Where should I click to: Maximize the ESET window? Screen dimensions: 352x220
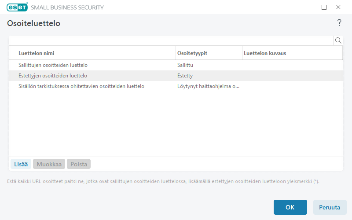click(324, 7)
